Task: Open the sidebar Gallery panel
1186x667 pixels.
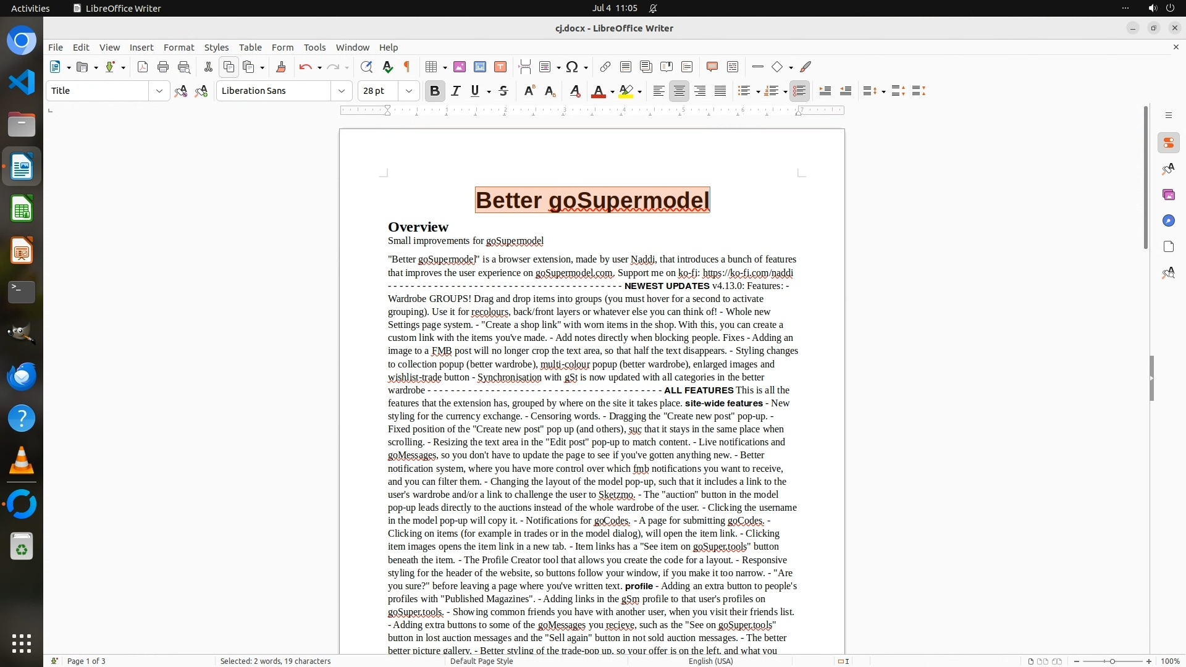Action: 1168,195
